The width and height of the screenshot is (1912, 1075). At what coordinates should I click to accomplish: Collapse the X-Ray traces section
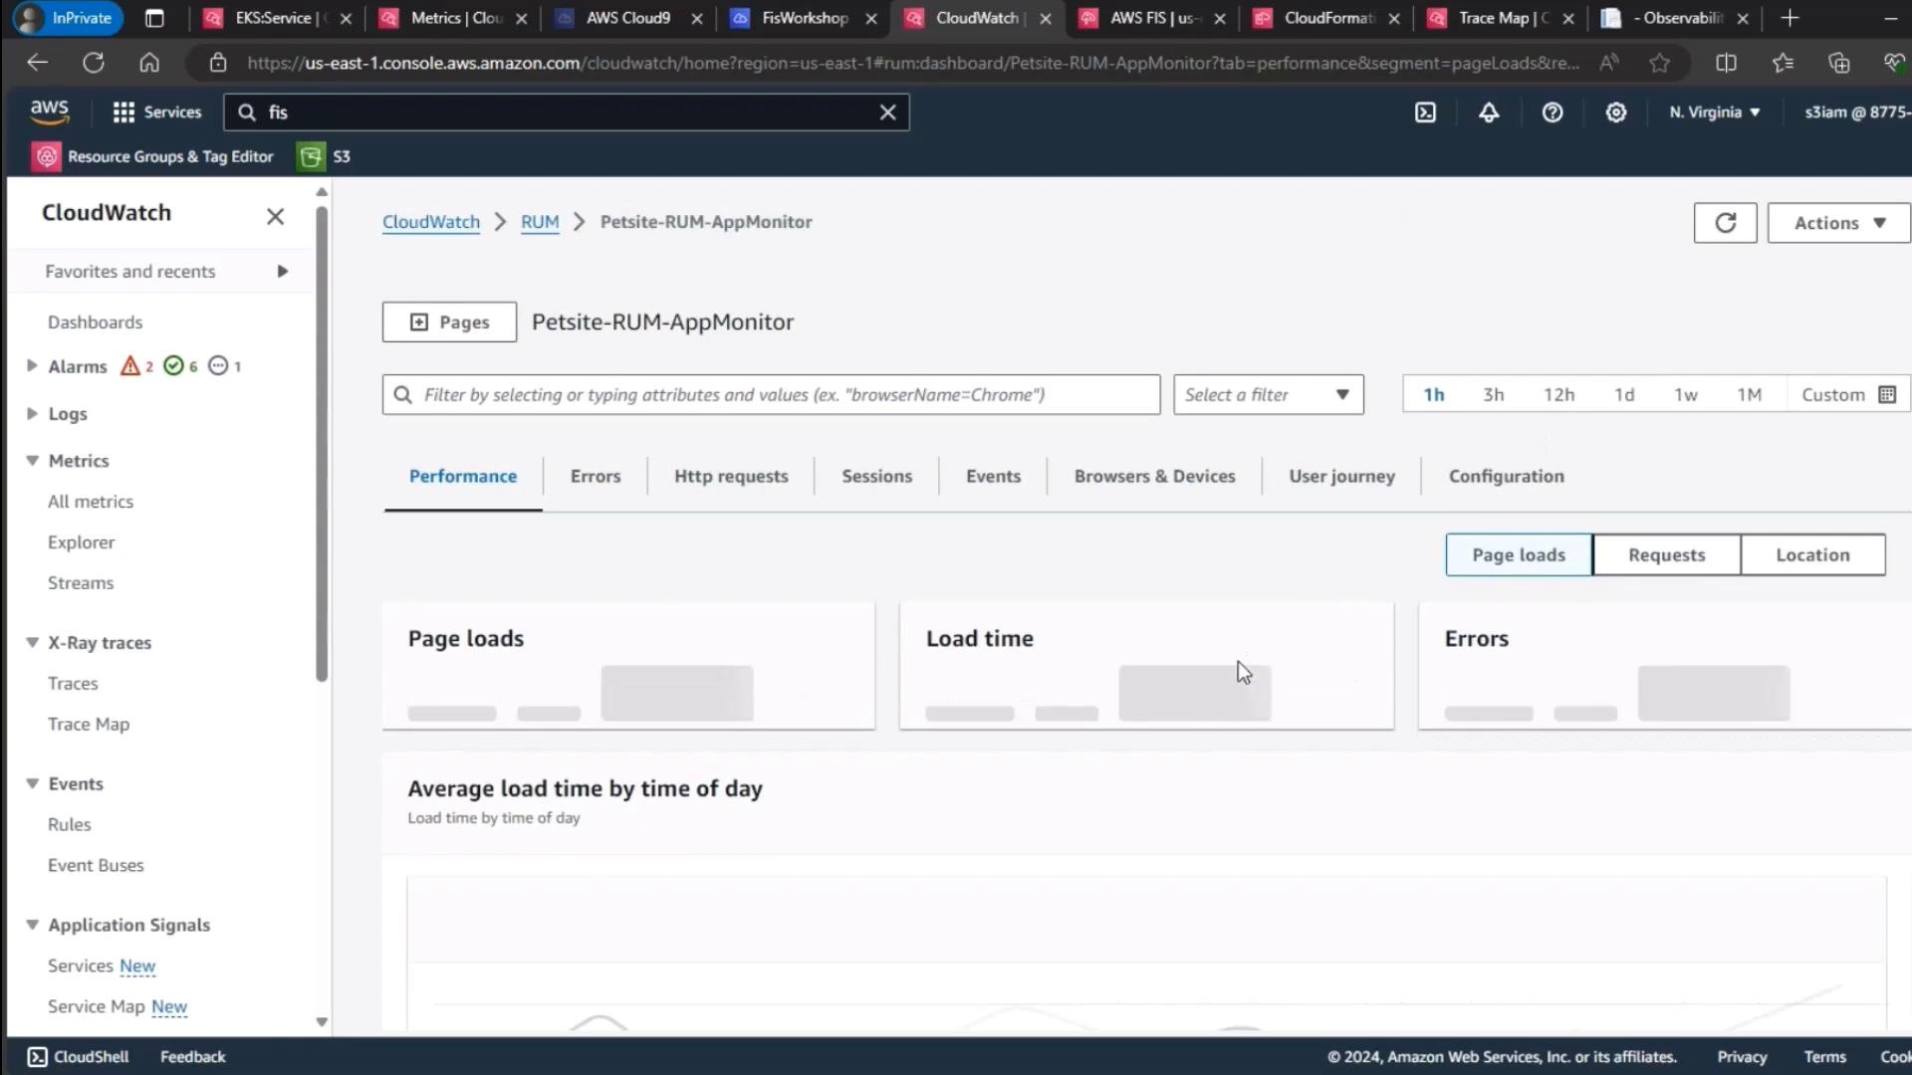coord(32,643)
